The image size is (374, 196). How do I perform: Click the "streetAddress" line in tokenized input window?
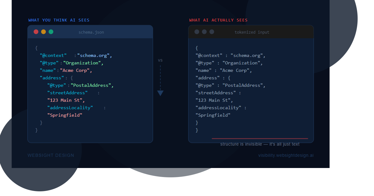tap(218, 93)
